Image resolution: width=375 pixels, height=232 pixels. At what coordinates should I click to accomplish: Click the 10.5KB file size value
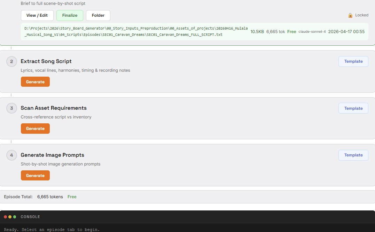click(257, 32)
